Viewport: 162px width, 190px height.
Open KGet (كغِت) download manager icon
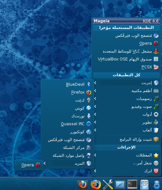[x=89, y=100]
